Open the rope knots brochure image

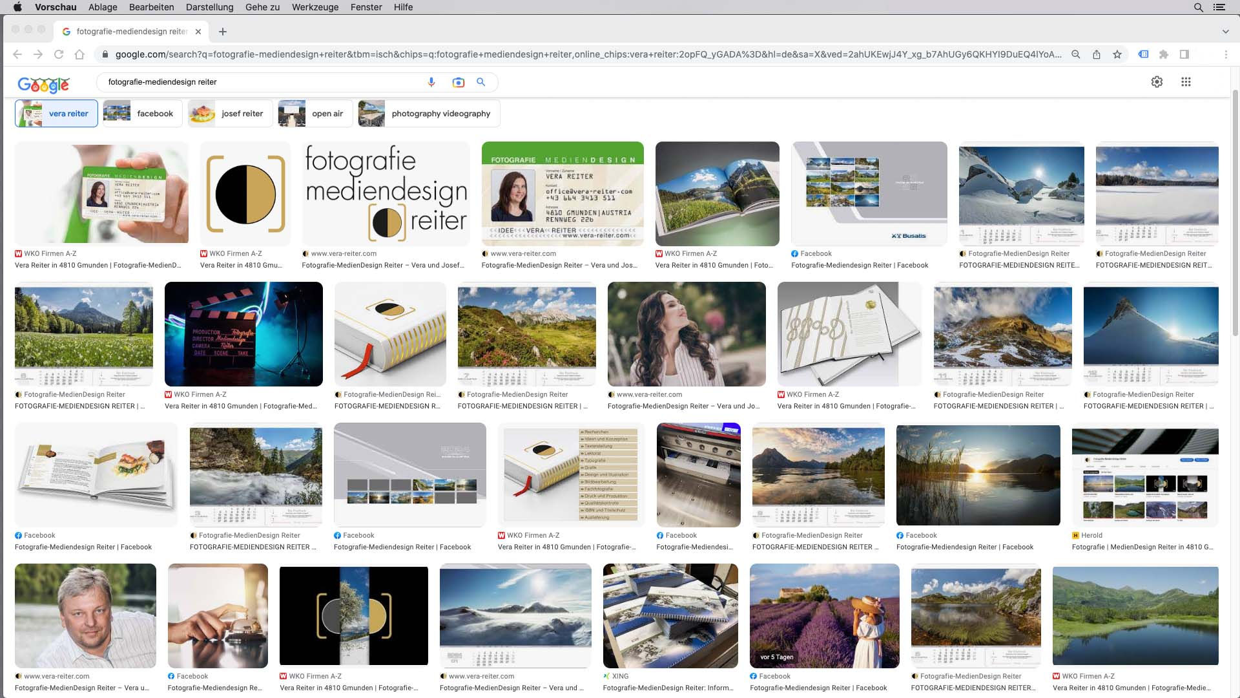(x=849, y=334)
